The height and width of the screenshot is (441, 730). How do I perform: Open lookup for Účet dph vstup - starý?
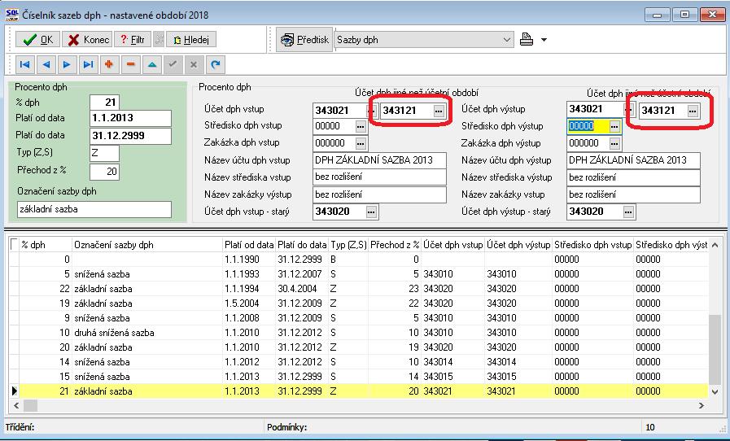coord(371,212)
